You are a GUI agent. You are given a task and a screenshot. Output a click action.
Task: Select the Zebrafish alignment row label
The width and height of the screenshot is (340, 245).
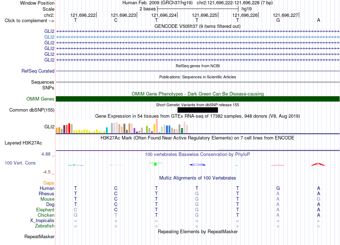45,226
